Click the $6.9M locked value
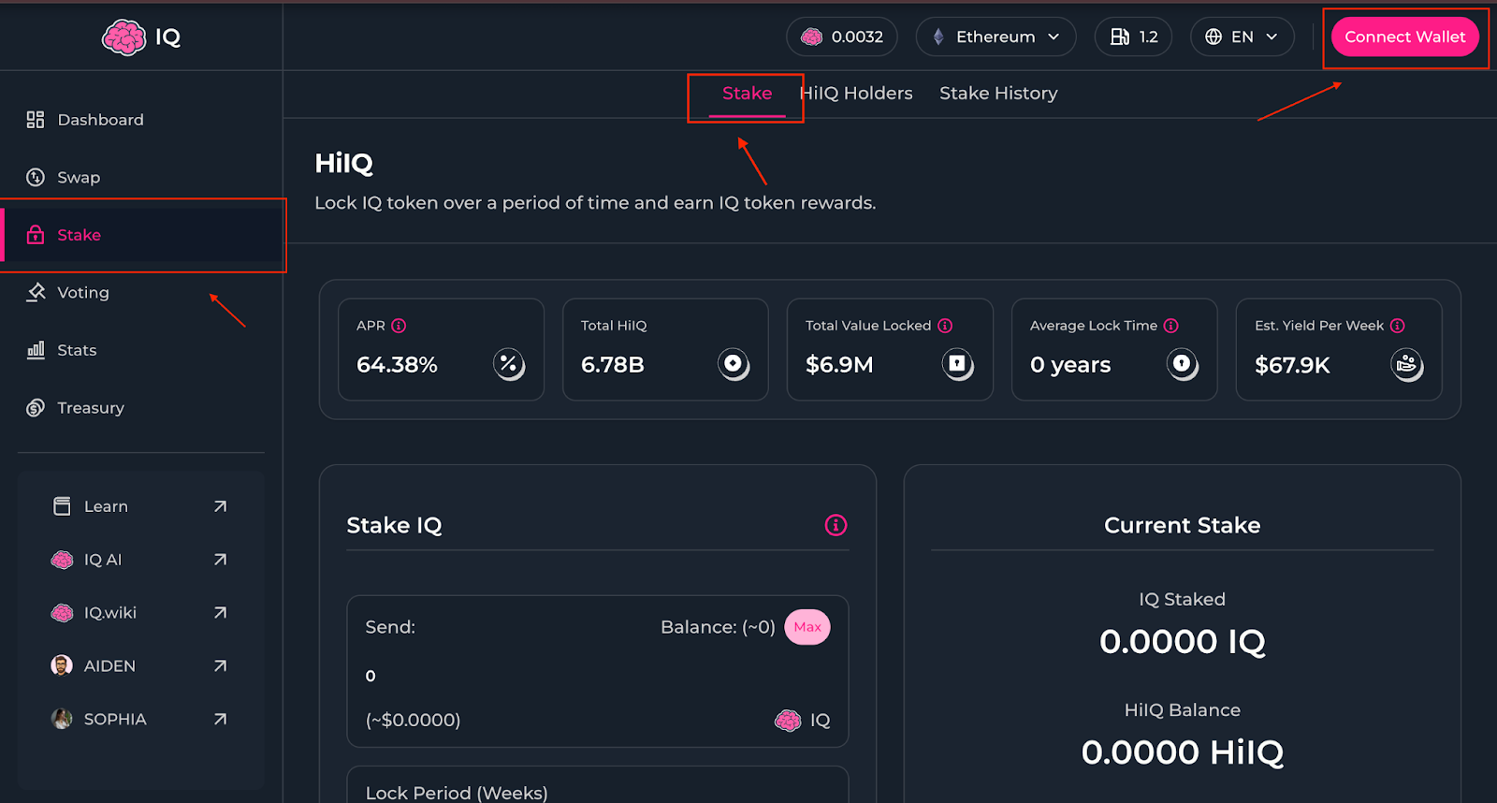Screen dimensions: 1497x803 pos(839,365)
